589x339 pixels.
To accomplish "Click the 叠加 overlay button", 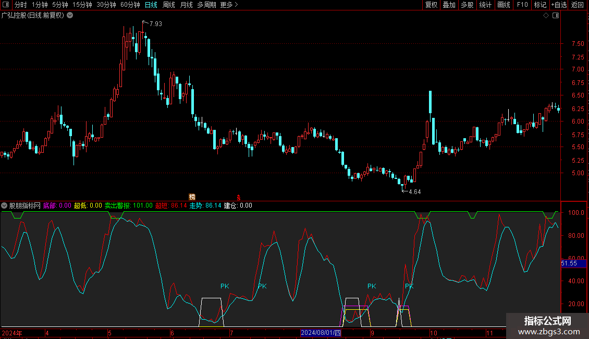I will [x=449, y=5].
